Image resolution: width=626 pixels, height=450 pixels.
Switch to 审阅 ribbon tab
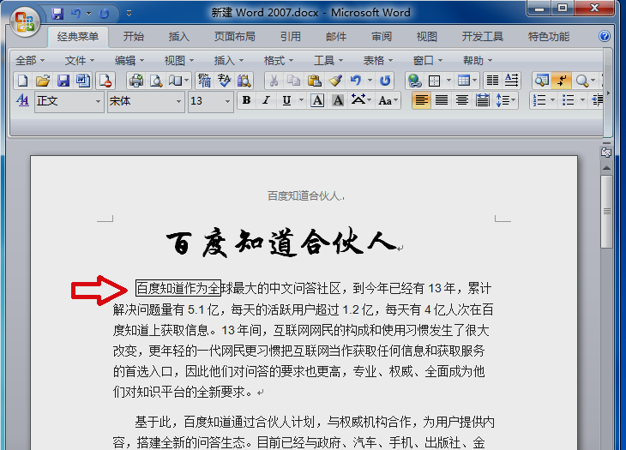point(382,37)
